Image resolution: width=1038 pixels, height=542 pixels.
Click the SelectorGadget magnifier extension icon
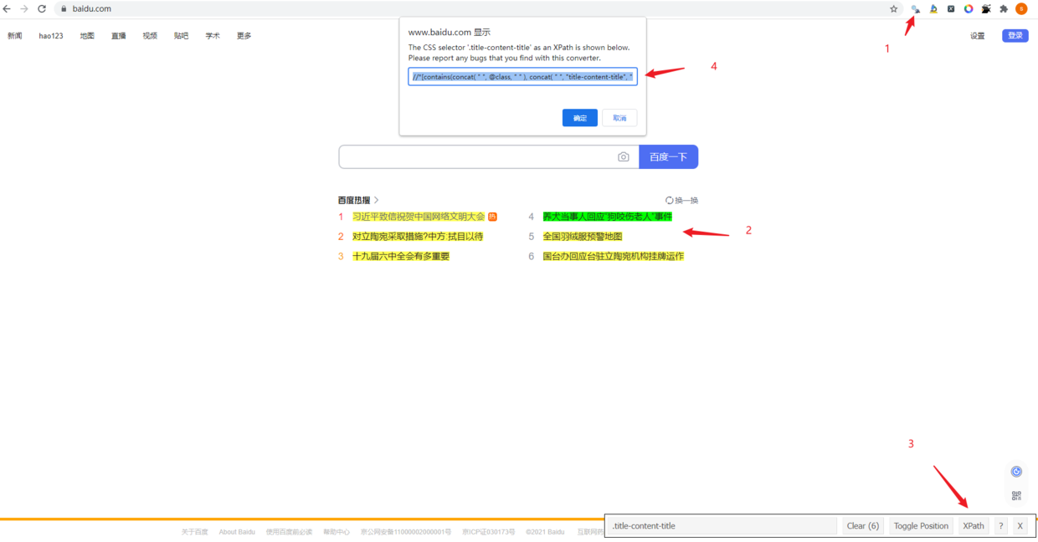pyautogui.click(x=915, y=9)
